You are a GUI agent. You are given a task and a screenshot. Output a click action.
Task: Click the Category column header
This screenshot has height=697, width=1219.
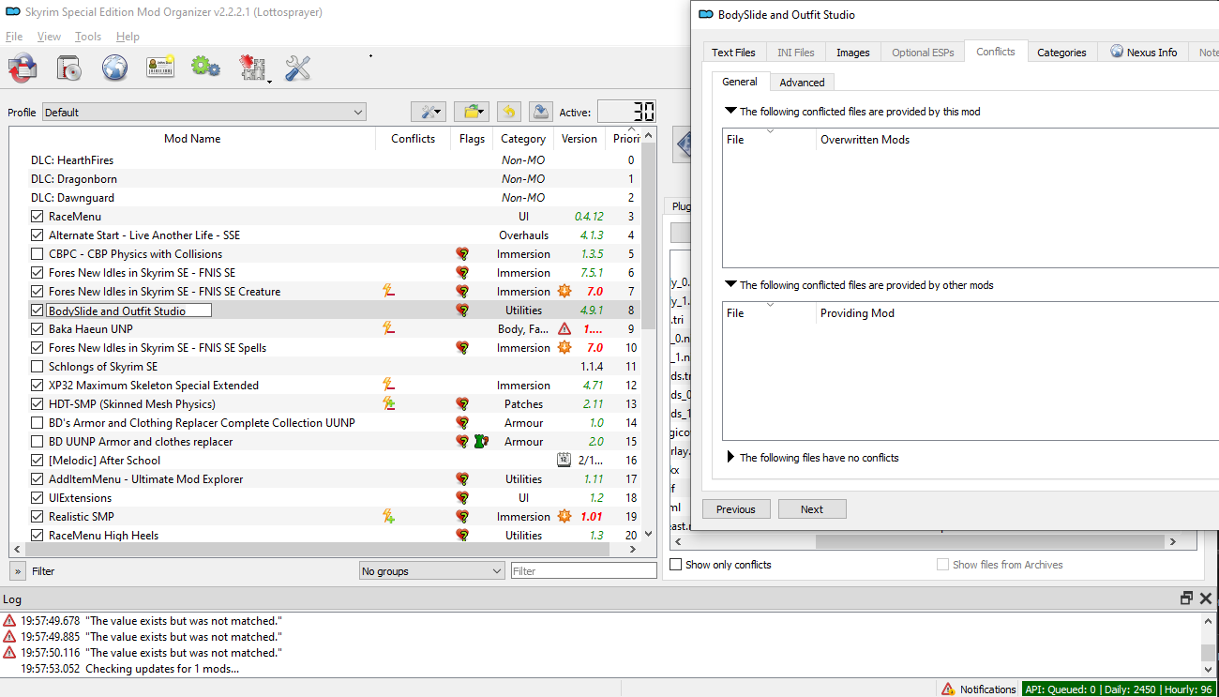[522, 138]
